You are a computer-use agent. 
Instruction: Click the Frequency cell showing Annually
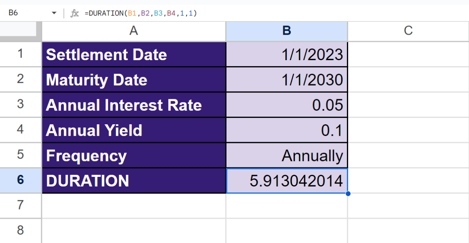[x=287, y=155]
